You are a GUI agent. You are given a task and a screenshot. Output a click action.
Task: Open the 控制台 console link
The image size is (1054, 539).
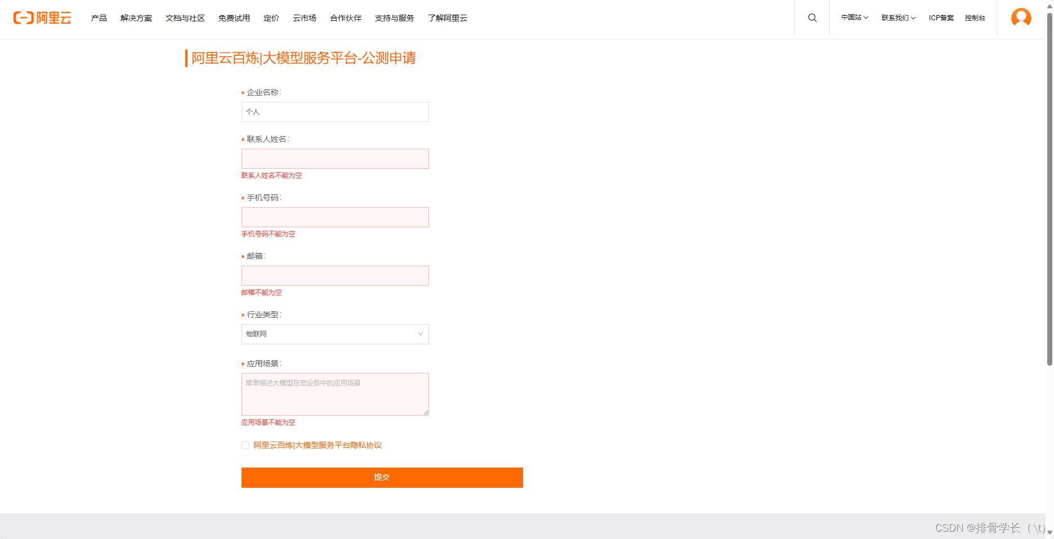(975, 18)
